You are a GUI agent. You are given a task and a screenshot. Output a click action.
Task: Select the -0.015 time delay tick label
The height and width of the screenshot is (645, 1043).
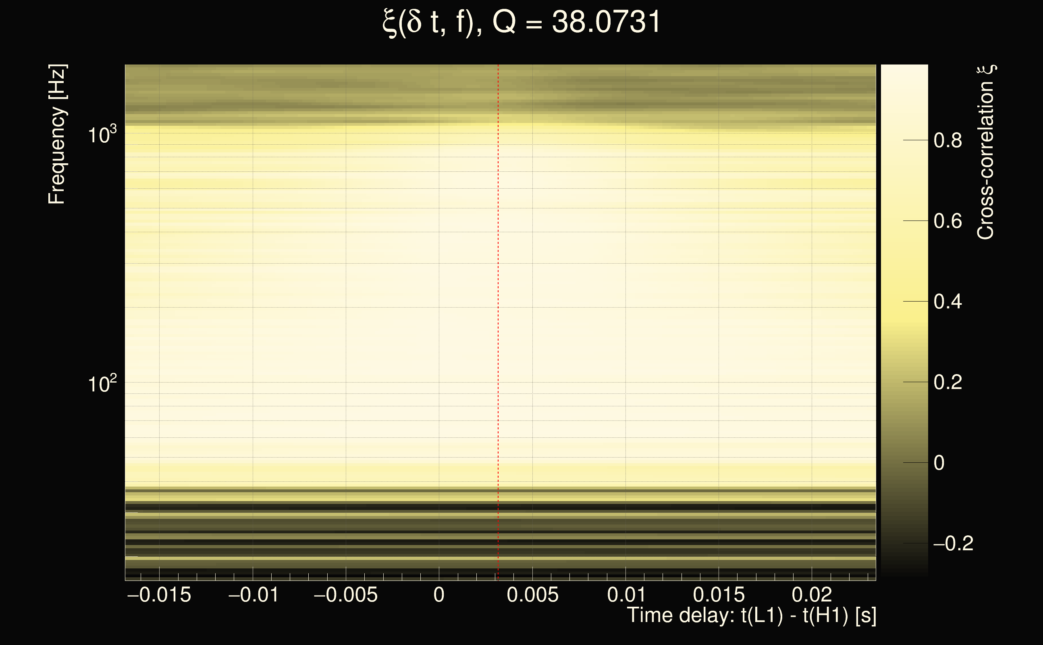tap(159, 595)
